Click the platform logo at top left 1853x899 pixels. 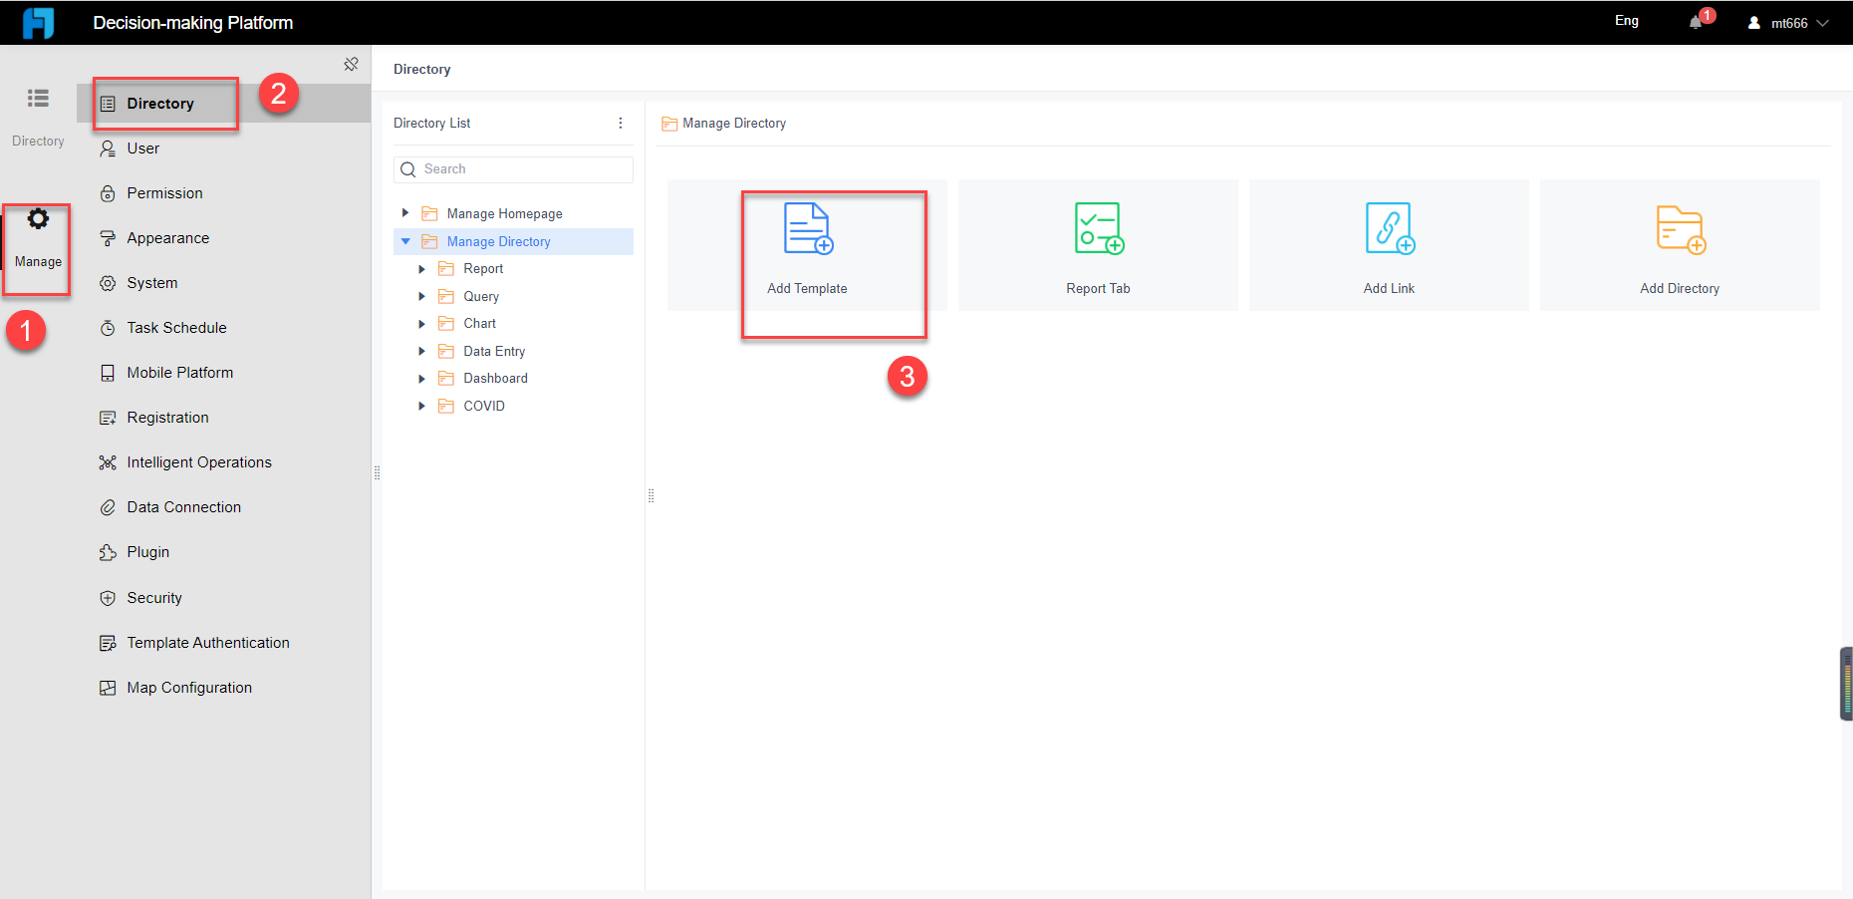click(x=38, y=22)
